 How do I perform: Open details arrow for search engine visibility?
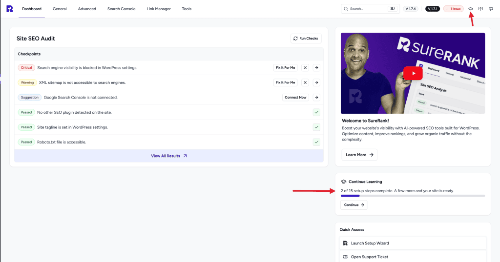point(316,67)
